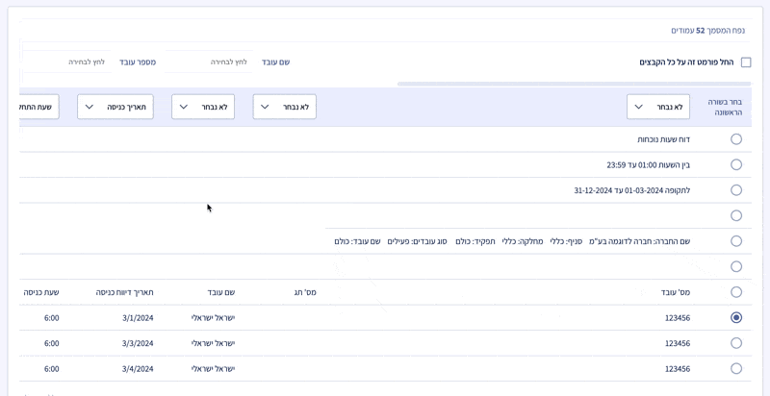Choose the radio button for 3/4/2024 row
The image size is (770, 396).
point(736,368)
